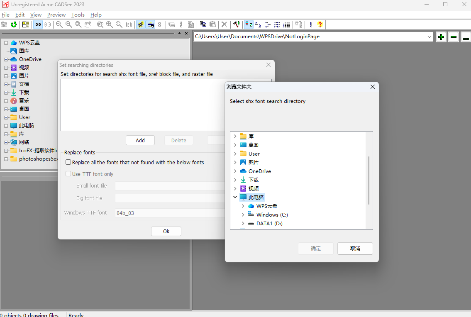Click the green refresh arrow icon
This screenshot has width=471, height=317.
pyautogui.click(x=14, y=24)
